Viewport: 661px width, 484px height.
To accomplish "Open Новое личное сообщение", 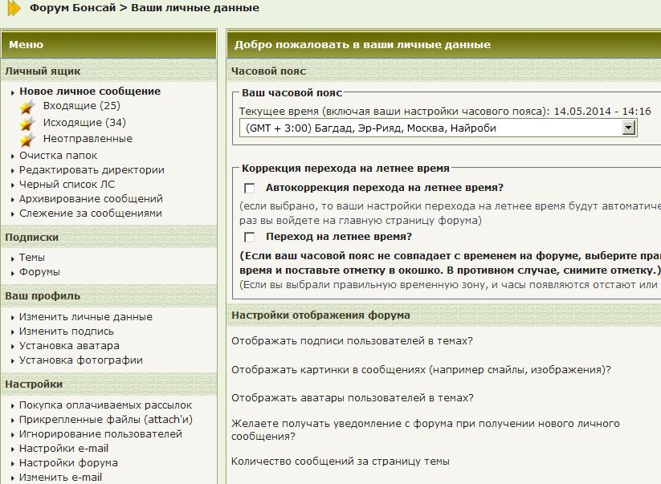I will [90, 91].
